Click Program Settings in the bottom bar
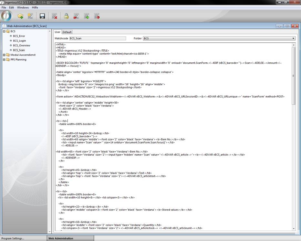This screenshot has width=301, height=241. coord(12,238)
